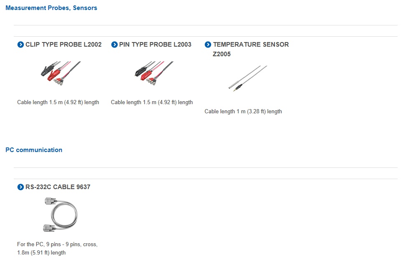Click the pin type probe product image
The height and width of the screenshot is (272, 408).
154,73
